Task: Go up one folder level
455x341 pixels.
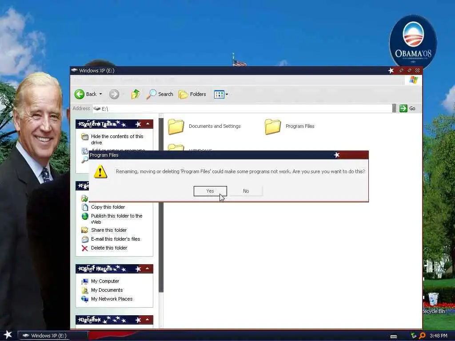Action: [x=136, y=94]
